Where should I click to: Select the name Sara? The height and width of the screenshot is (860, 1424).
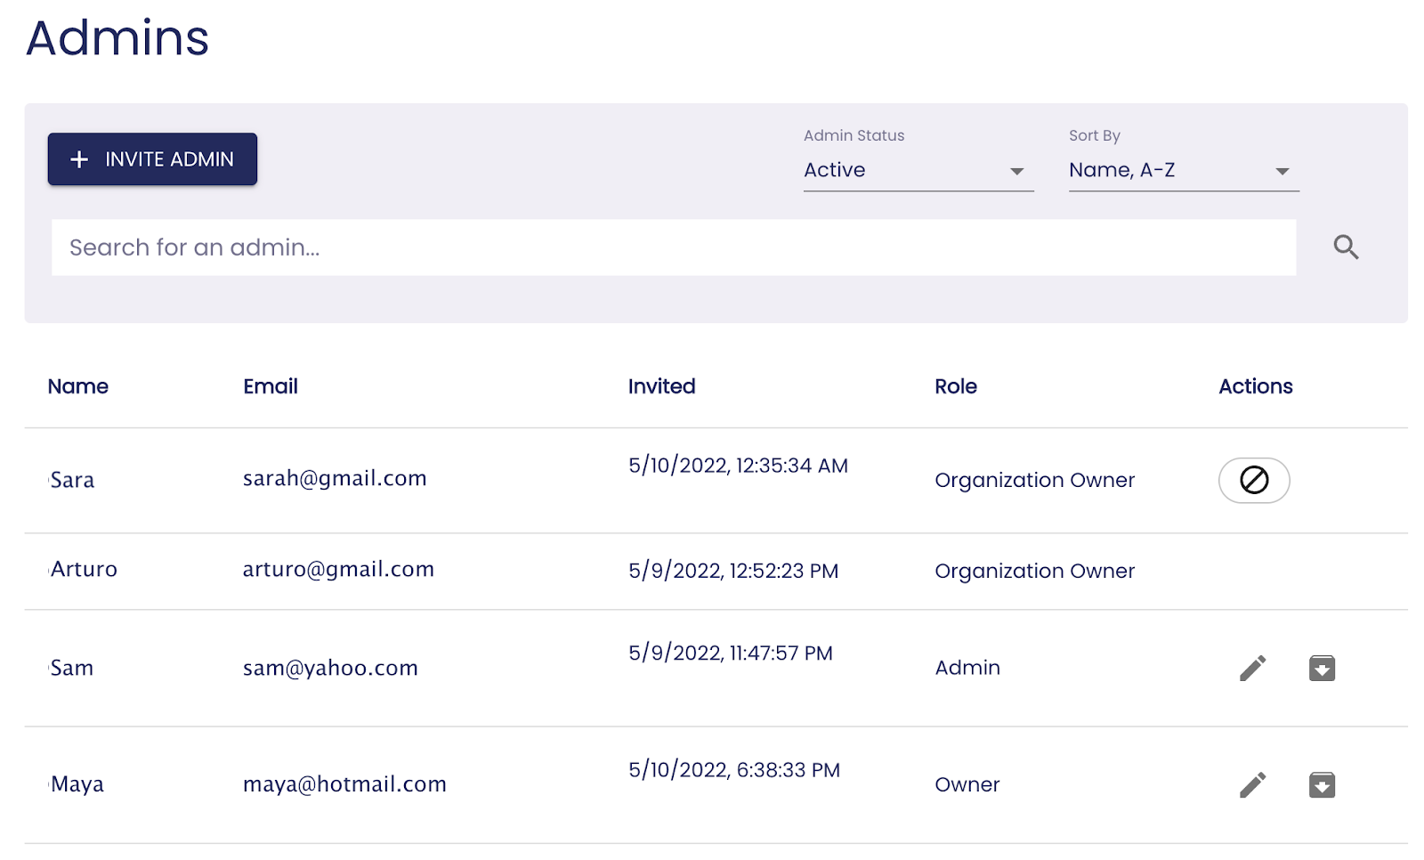pyautogui.click(x=72, y=481)
